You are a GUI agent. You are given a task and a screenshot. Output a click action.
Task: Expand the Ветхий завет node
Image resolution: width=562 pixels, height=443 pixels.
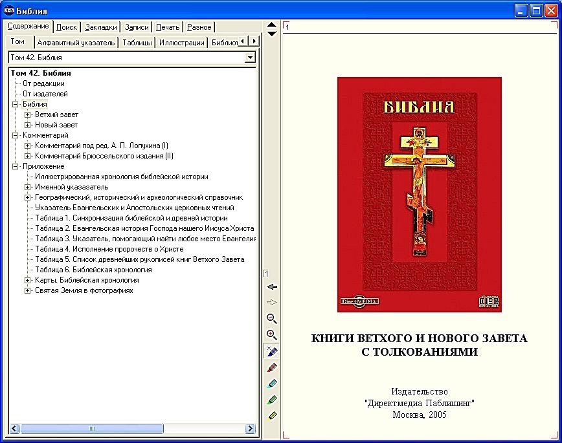(x=28, y=114)
